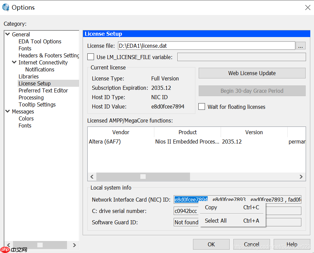Image resolution: width=314 pixels, height=253 pixels.
Task: Click the browse "..." button for license file
Action: pyautogui.click(x=301, y=45)
